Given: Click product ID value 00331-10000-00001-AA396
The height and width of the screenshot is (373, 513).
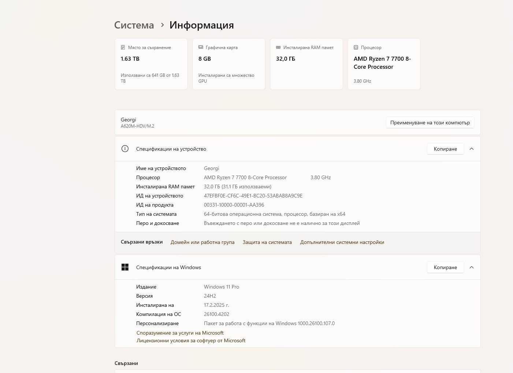Looking at the screenshot, I should pos(234,205).
